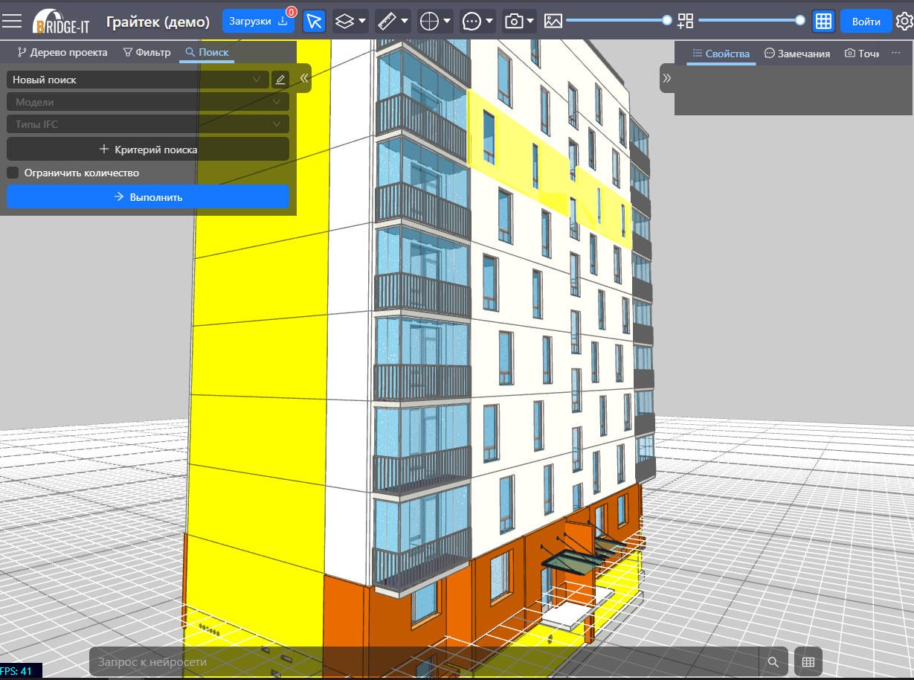Image resolution: width=914 pixels, height=680 pixels.
Task: Click the crosshair section tool icon
Action: pos(429,21)
